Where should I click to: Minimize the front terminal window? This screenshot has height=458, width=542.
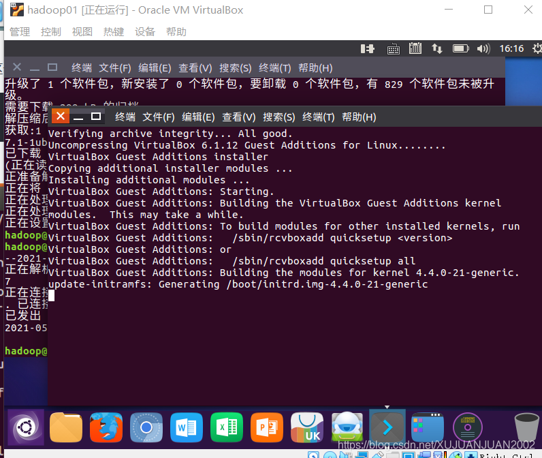tap(78, 117)
